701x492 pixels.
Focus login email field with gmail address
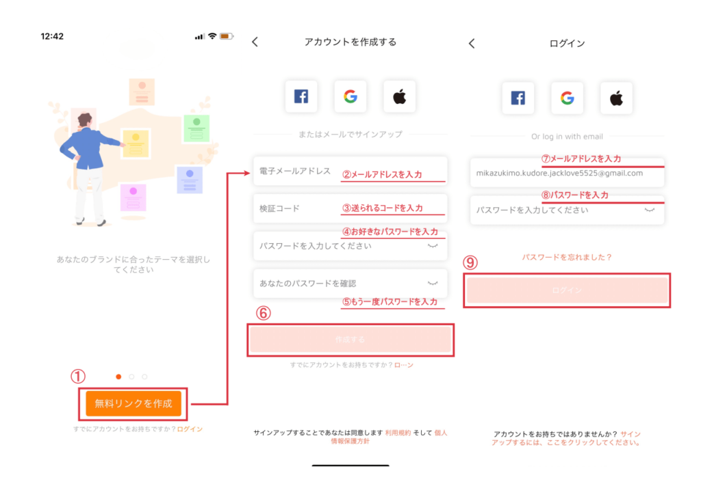coord(567,173)
